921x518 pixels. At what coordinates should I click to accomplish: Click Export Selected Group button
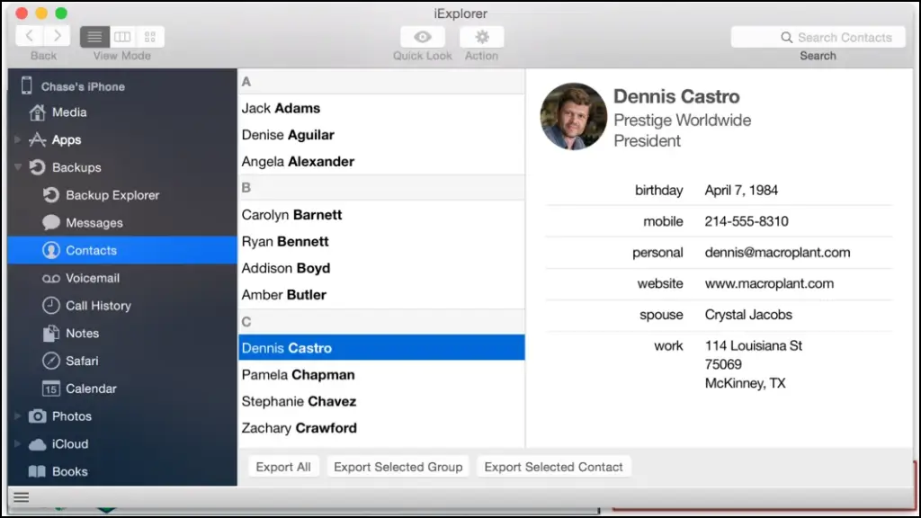coord(398,467)
